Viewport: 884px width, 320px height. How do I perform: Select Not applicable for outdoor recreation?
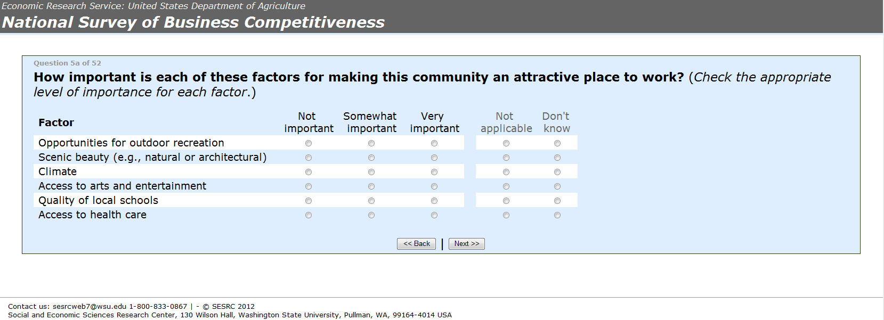(506, 143)
